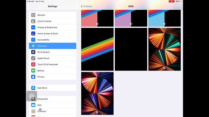Click the Contacts icon

33,111
